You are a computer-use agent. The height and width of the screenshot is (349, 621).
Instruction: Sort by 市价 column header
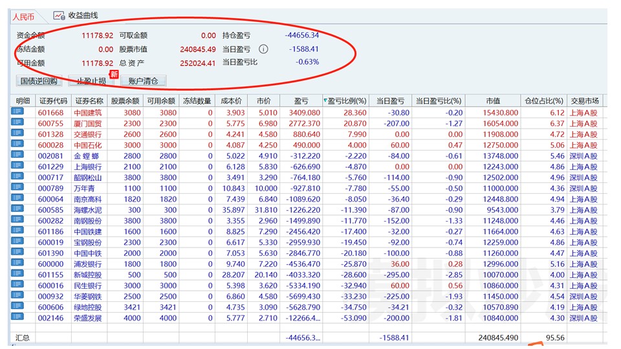point(263,101)
